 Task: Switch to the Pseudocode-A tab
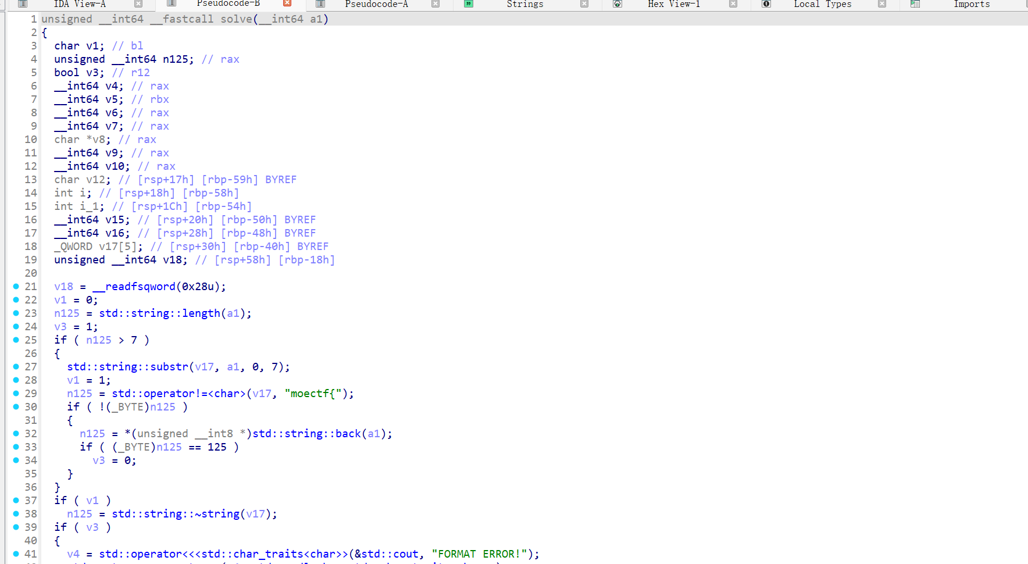pos(376,4)
